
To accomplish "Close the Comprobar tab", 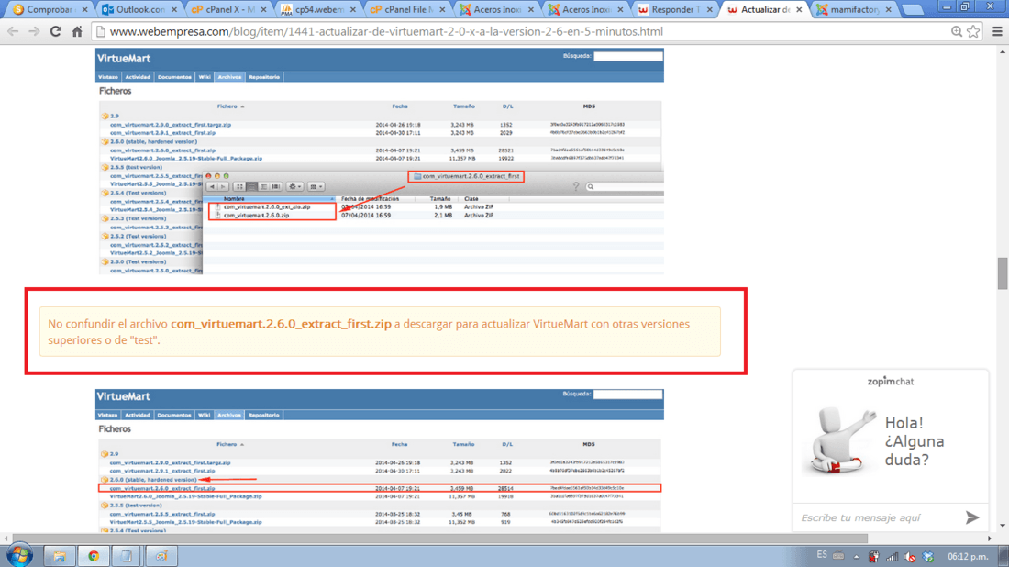I will 85,10.
